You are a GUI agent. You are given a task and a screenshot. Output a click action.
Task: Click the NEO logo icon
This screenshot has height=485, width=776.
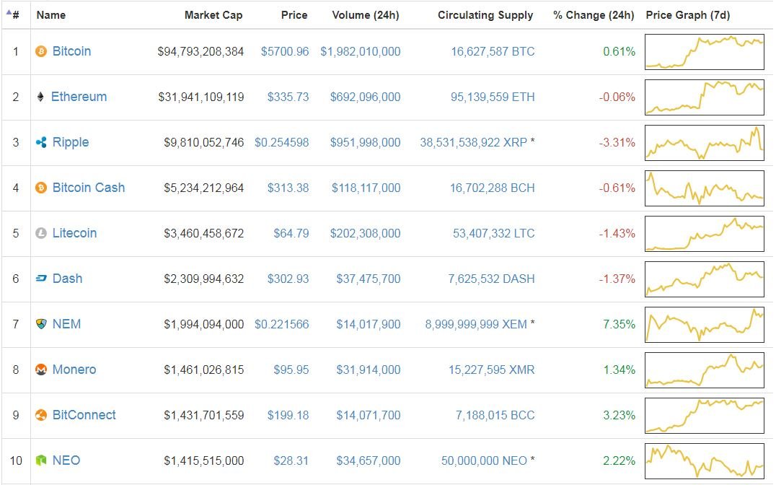pyautogui.click(x=41, y=460)
